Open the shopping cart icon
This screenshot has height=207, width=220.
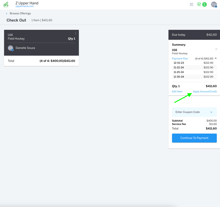(x=199, y=4)
